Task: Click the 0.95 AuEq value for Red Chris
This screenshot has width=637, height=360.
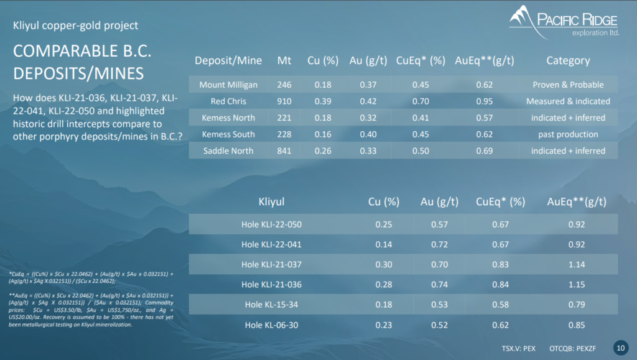Action: (484, 101)
